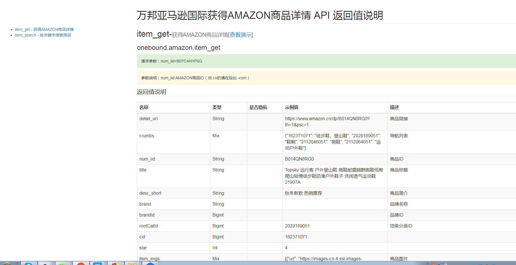Select the num_iid name cell
Image resolution: width=516 pixels, height=265 pixels.
173,159
